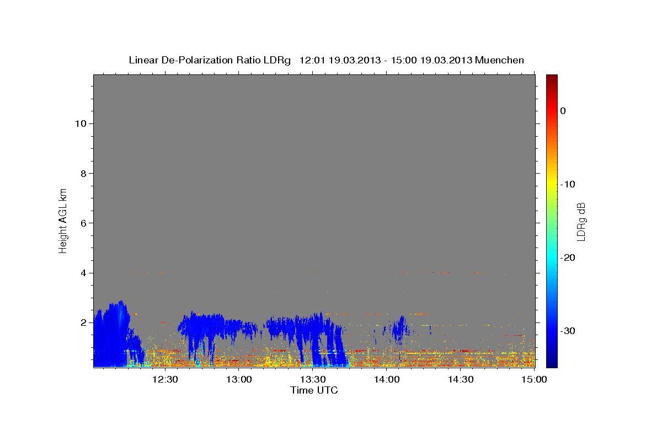Click the height label 10
Screen dimensions: 662x441
[81, 123]
